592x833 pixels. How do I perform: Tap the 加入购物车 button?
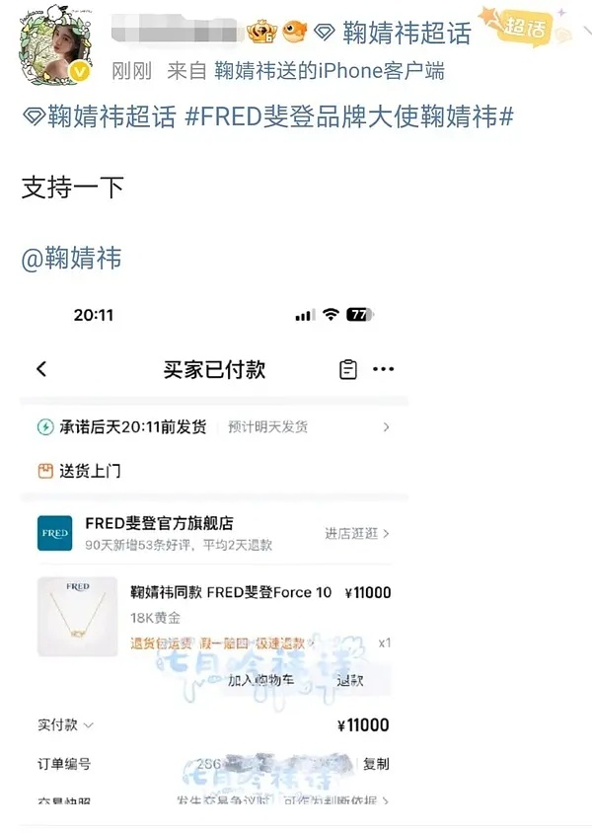(260, 679)
